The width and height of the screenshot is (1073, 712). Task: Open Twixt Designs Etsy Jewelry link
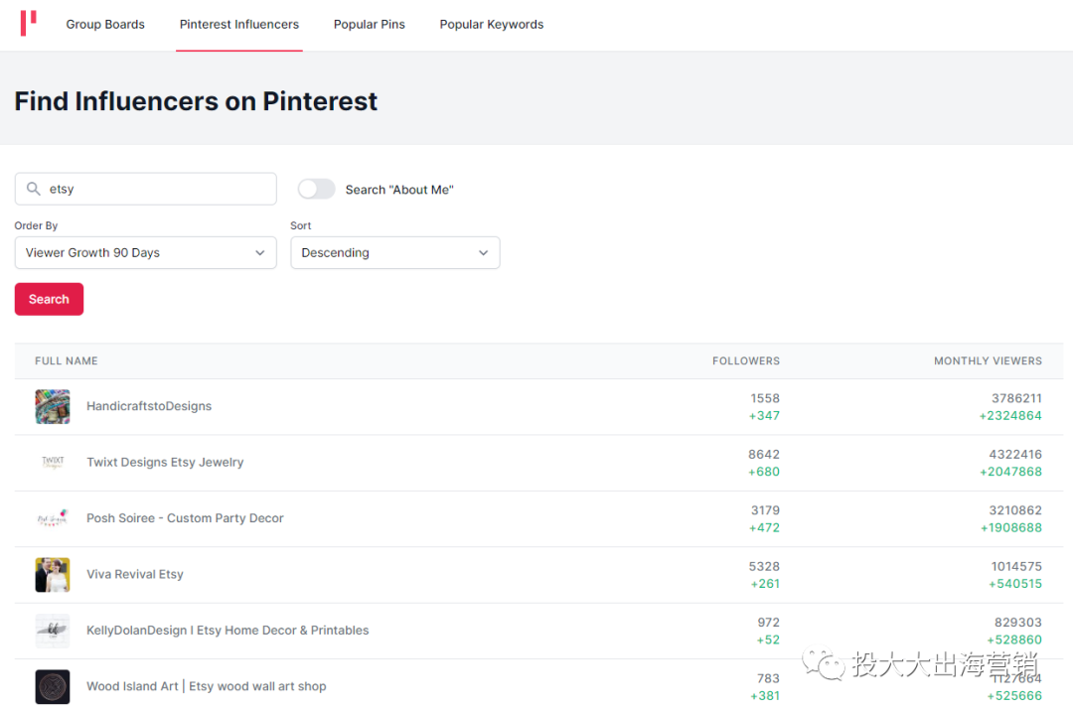(165, 462)
